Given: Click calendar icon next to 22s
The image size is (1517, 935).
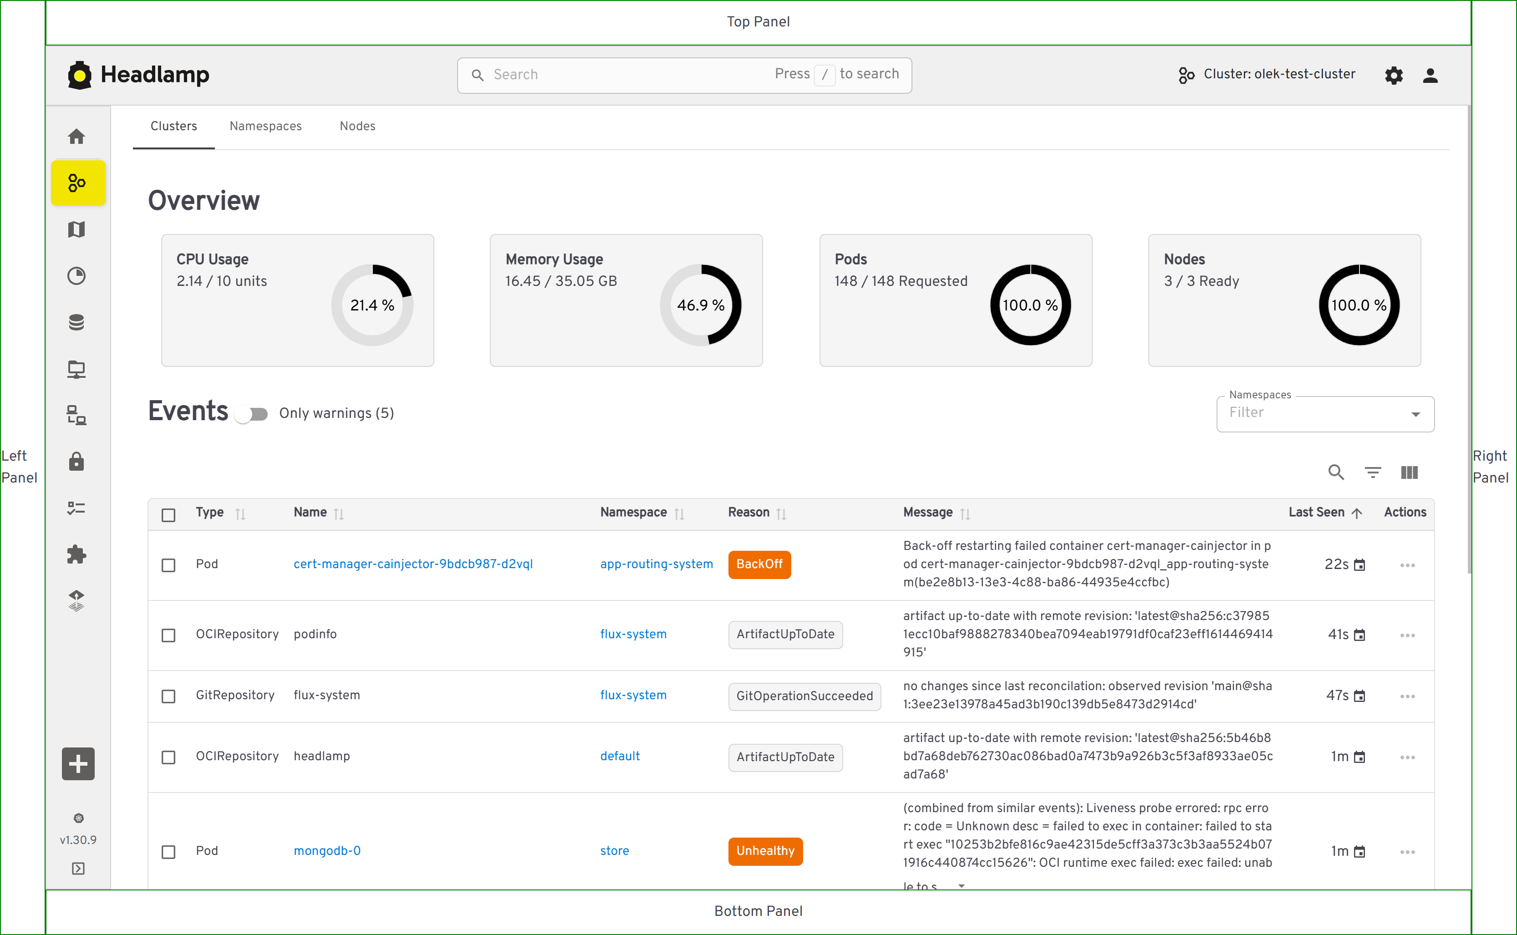Looking at the screenshot, I should coord(1359,565).
